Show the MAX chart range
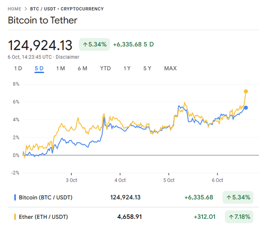The image size is (259, 226). 170,68
